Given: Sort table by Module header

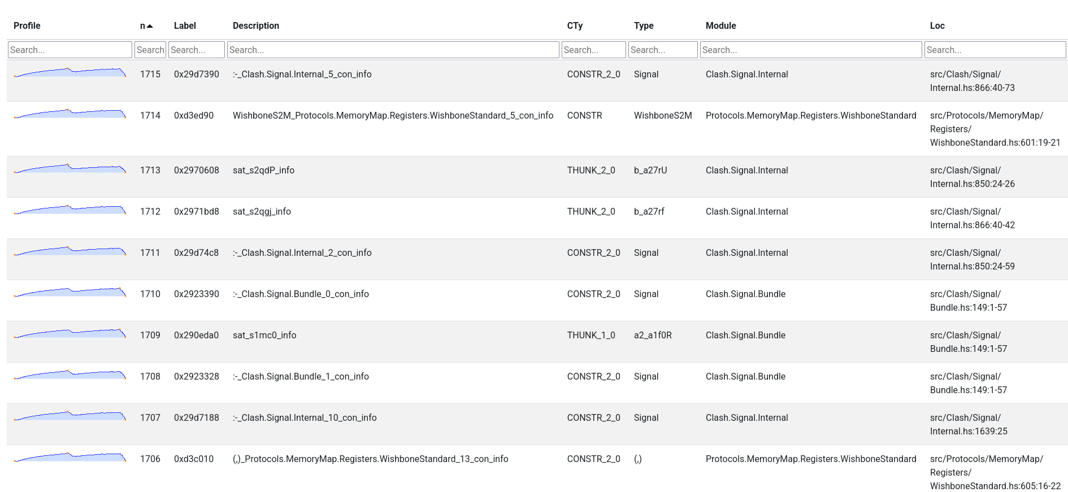Looking at the screenshot, I should tap(720, 26).
